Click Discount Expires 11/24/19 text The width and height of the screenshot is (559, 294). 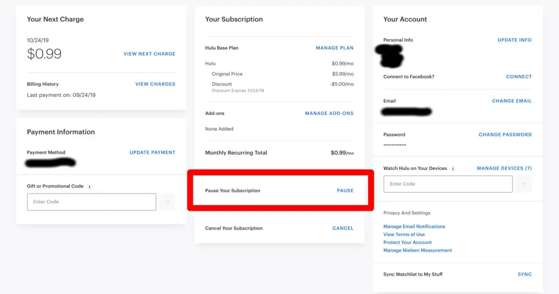pyautogui.click(x=238, y=91)
